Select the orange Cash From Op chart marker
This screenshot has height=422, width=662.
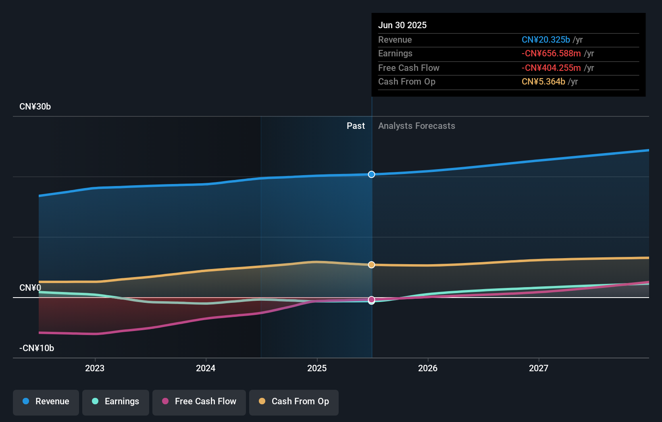[371, 265]
